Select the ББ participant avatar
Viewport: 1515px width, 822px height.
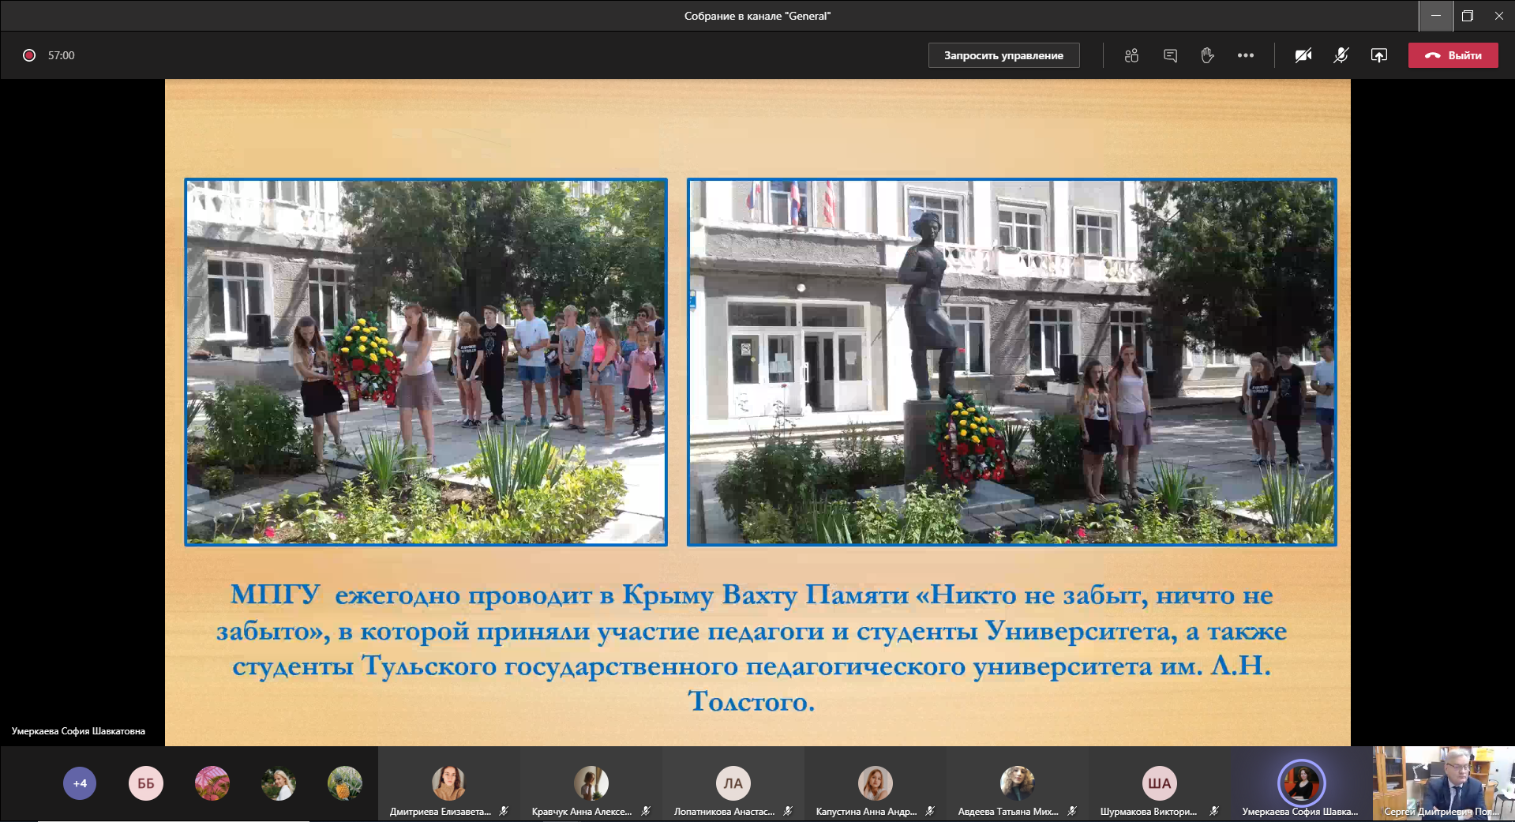tap(146, 783)
